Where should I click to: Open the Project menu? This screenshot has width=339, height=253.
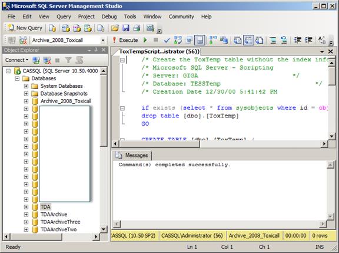(x=87, y=17)
